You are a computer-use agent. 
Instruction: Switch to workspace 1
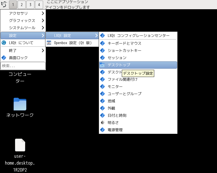point(13,5)
